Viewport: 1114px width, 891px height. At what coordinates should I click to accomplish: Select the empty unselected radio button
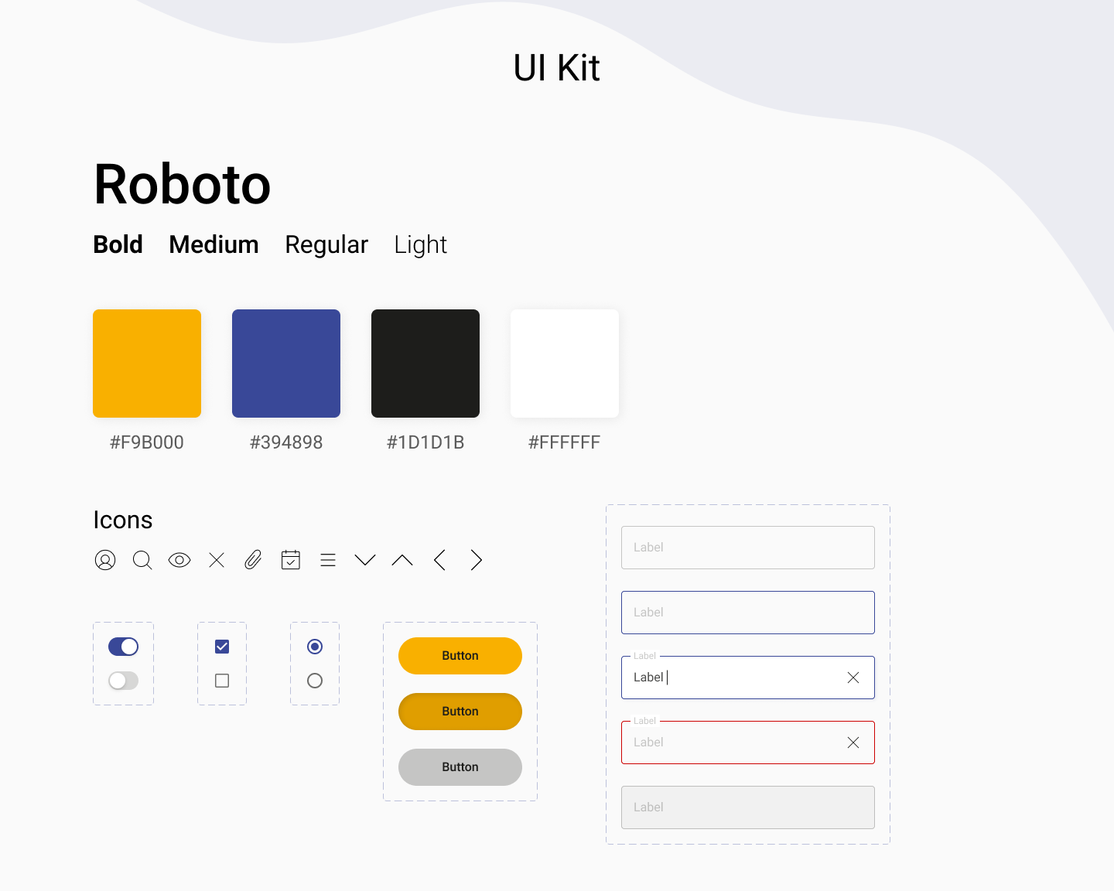tap(315, 681)
